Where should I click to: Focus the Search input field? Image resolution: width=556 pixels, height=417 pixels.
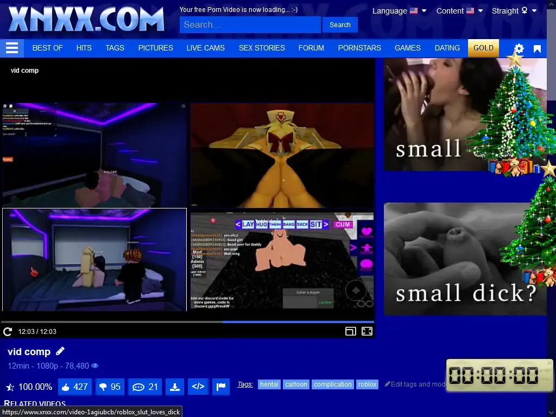tap(250, 25)
